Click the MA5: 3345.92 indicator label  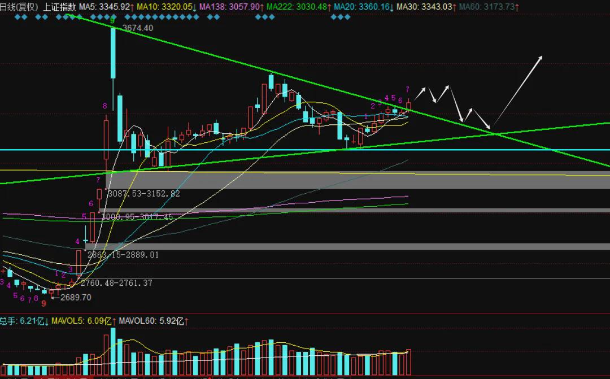(x=107, y=7)
